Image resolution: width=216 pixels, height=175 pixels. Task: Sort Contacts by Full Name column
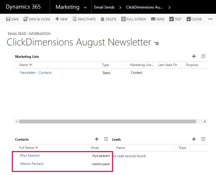pyautogui.click(x=29, y=148)
